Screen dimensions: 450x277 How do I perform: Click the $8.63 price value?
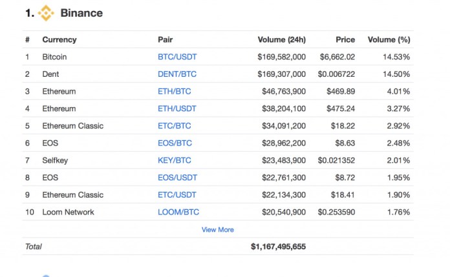tap(345, 143)
